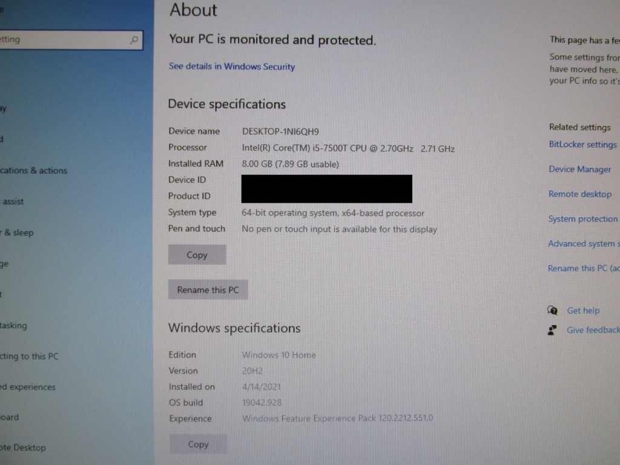Click the 64-bit operating system text
The height and width of the screenshot is (465, 620).
tap(333, 213)
